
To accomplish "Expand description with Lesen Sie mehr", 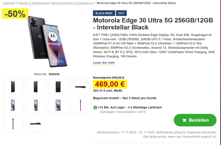I will [104, 63].
